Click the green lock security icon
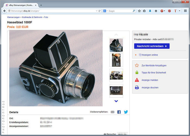 pyautogui.click(x=137, y=73)
